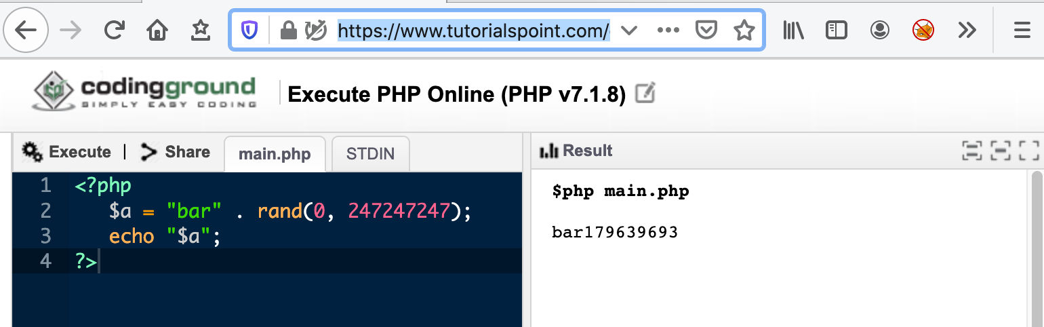1044x327 pixels.
Task: Click the Share button
Action: pos(175,152)
